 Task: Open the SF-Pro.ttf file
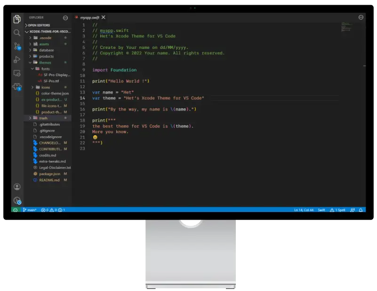(48, 81)
